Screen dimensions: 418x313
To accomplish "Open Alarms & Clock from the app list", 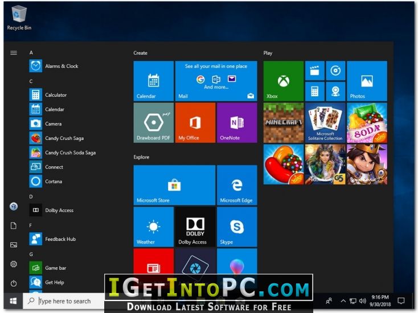I will click(62, 66).
